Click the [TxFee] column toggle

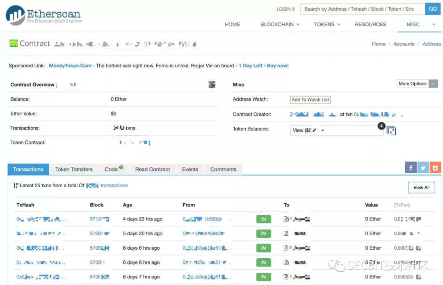(402, 205)
